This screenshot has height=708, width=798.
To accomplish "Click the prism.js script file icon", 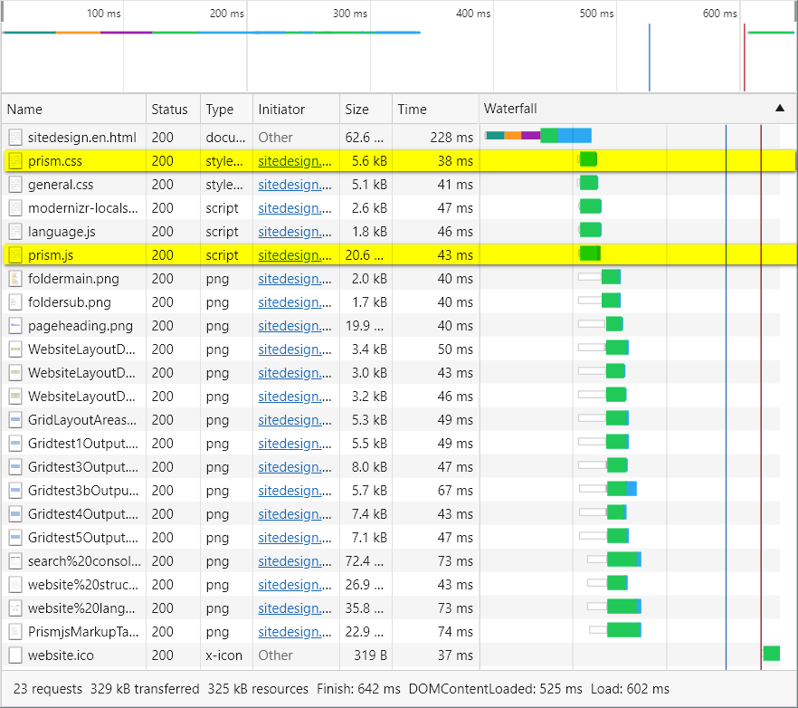I will click(x=15, y=255).
